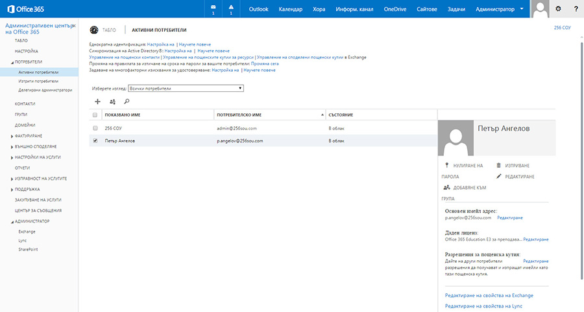Click admin@256sou.com username cell
The image size is (584, 312).
(x=237, y=129)
